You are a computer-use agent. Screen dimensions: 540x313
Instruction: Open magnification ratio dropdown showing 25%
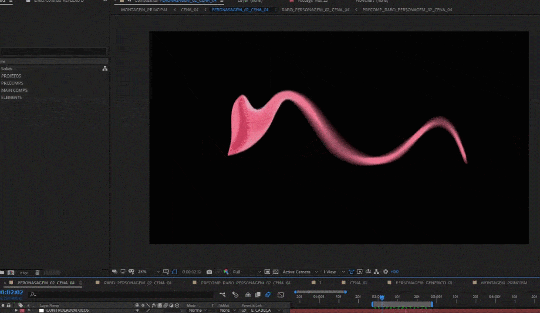[148, 272]
